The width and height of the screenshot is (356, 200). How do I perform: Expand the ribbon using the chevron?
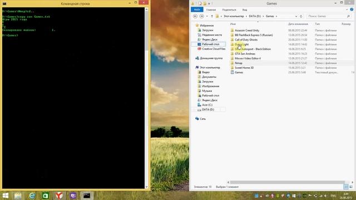[347, 9]
